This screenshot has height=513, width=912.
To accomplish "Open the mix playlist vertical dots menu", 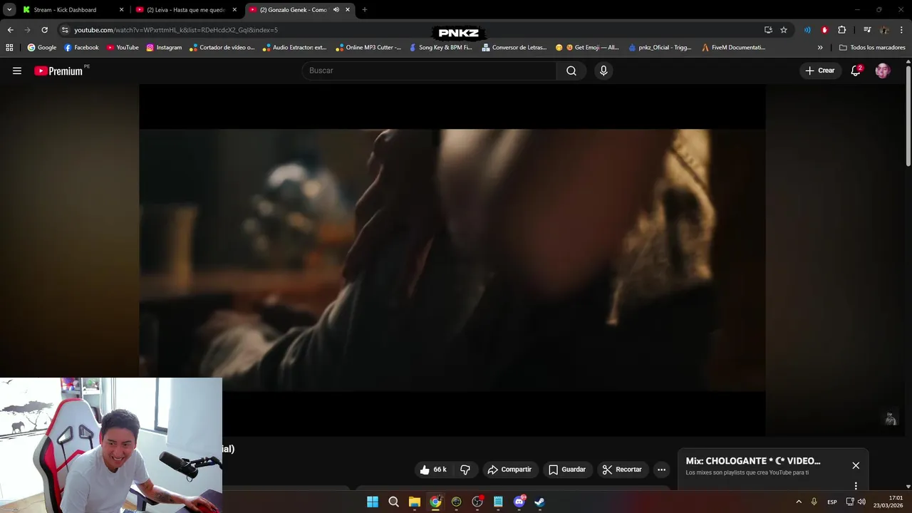I will [x=856, y=486].
